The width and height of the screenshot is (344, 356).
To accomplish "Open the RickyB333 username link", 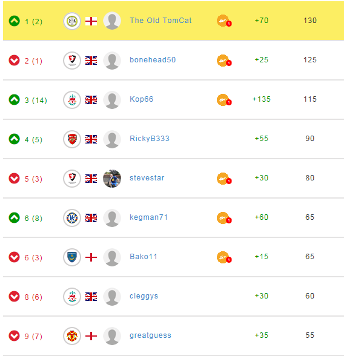I will coord(150,139).
